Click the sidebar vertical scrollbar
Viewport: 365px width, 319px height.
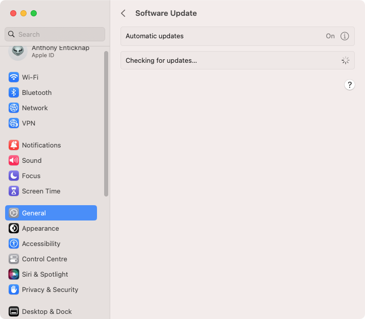[106, 124]
